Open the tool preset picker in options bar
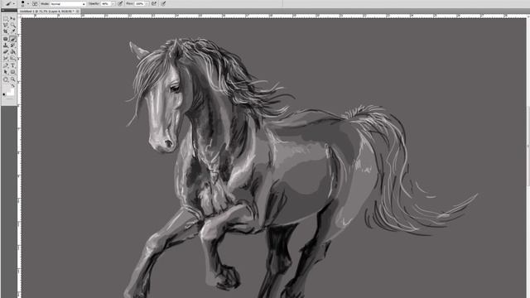The image size is (530, 298). [10, 3]
